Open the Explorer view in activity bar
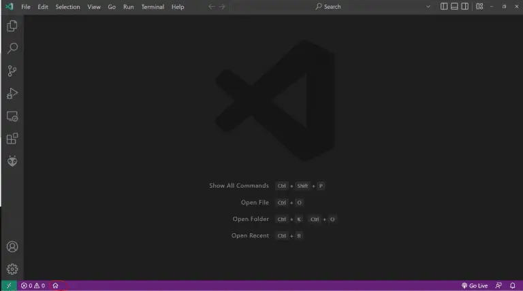523x291 pixels. (12, 27)
